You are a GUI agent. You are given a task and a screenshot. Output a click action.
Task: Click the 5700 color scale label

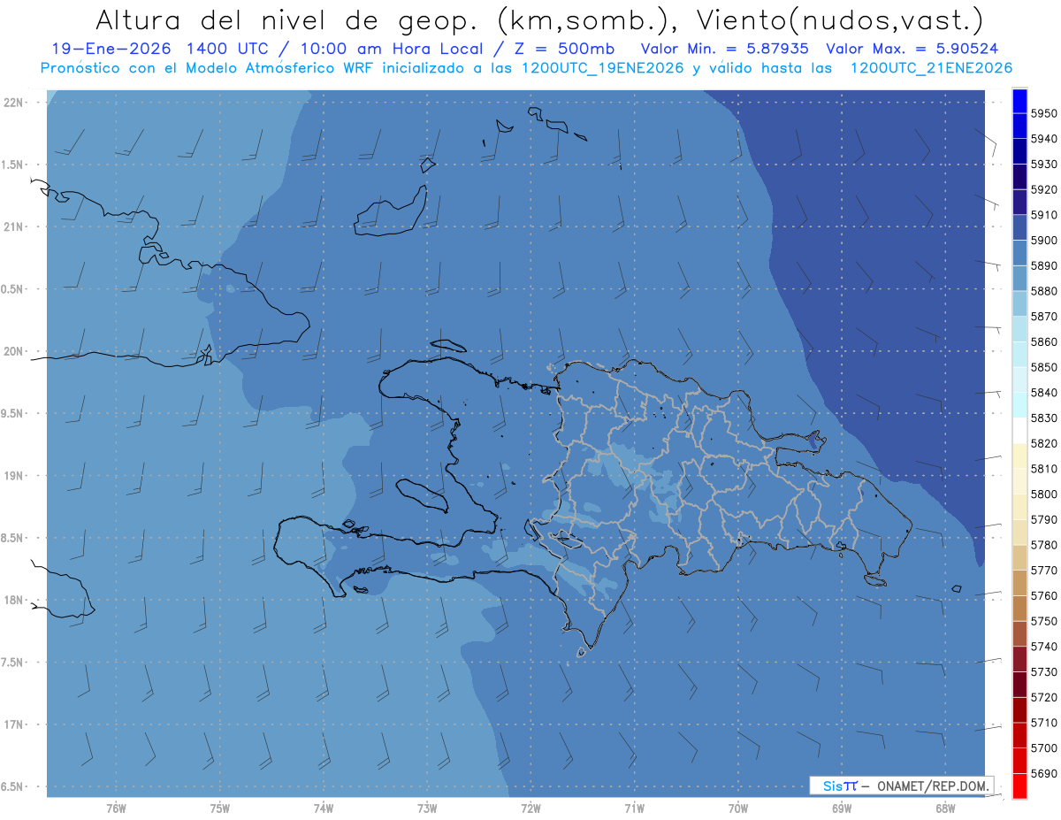[1043, 748]
